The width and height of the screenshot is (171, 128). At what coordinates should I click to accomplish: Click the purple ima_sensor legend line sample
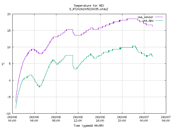tap(159, 17)
